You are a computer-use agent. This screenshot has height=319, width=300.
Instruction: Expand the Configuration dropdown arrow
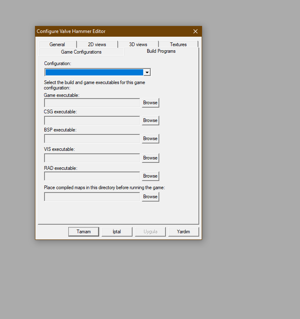[147, 73]
